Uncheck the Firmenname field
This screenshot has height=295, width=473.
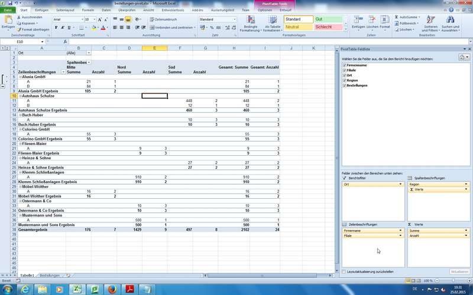(x=344, y=65)
